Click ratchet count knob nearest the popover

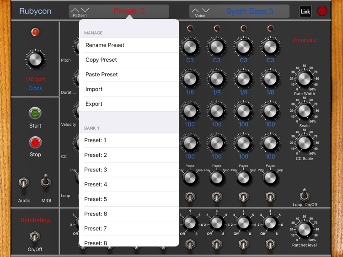[x=190, y=223]
